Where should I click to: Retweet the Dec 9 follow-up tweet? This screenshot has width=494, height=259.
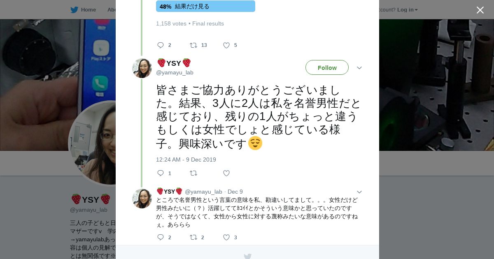tap(193, 237)
